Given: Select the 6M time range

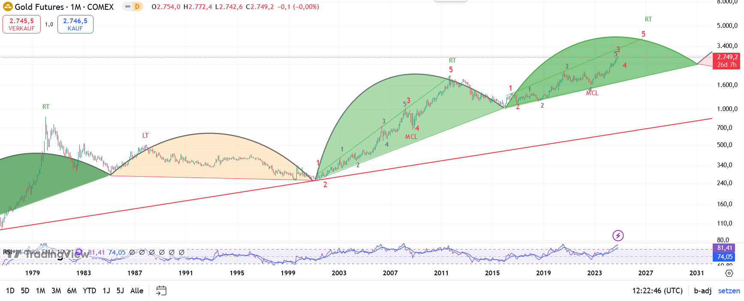Looking at the screenshot, I should [72, 291].
